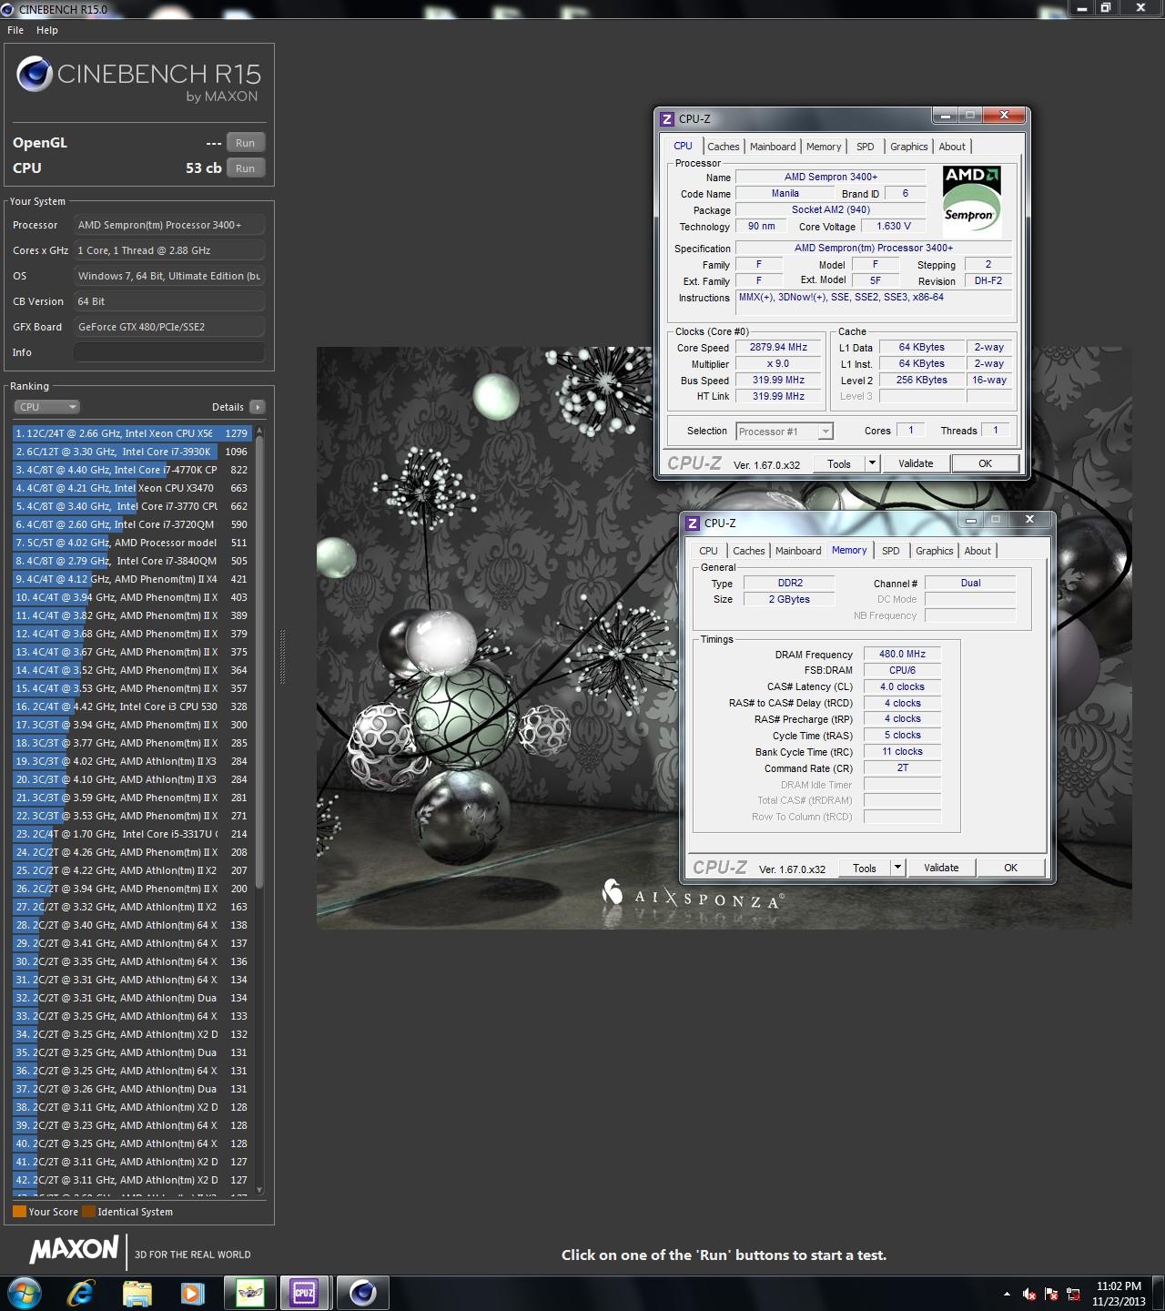Click the ranking list scrollbar
Viewport: 1165px width, 1311px height.
click(x=259, y=663)
